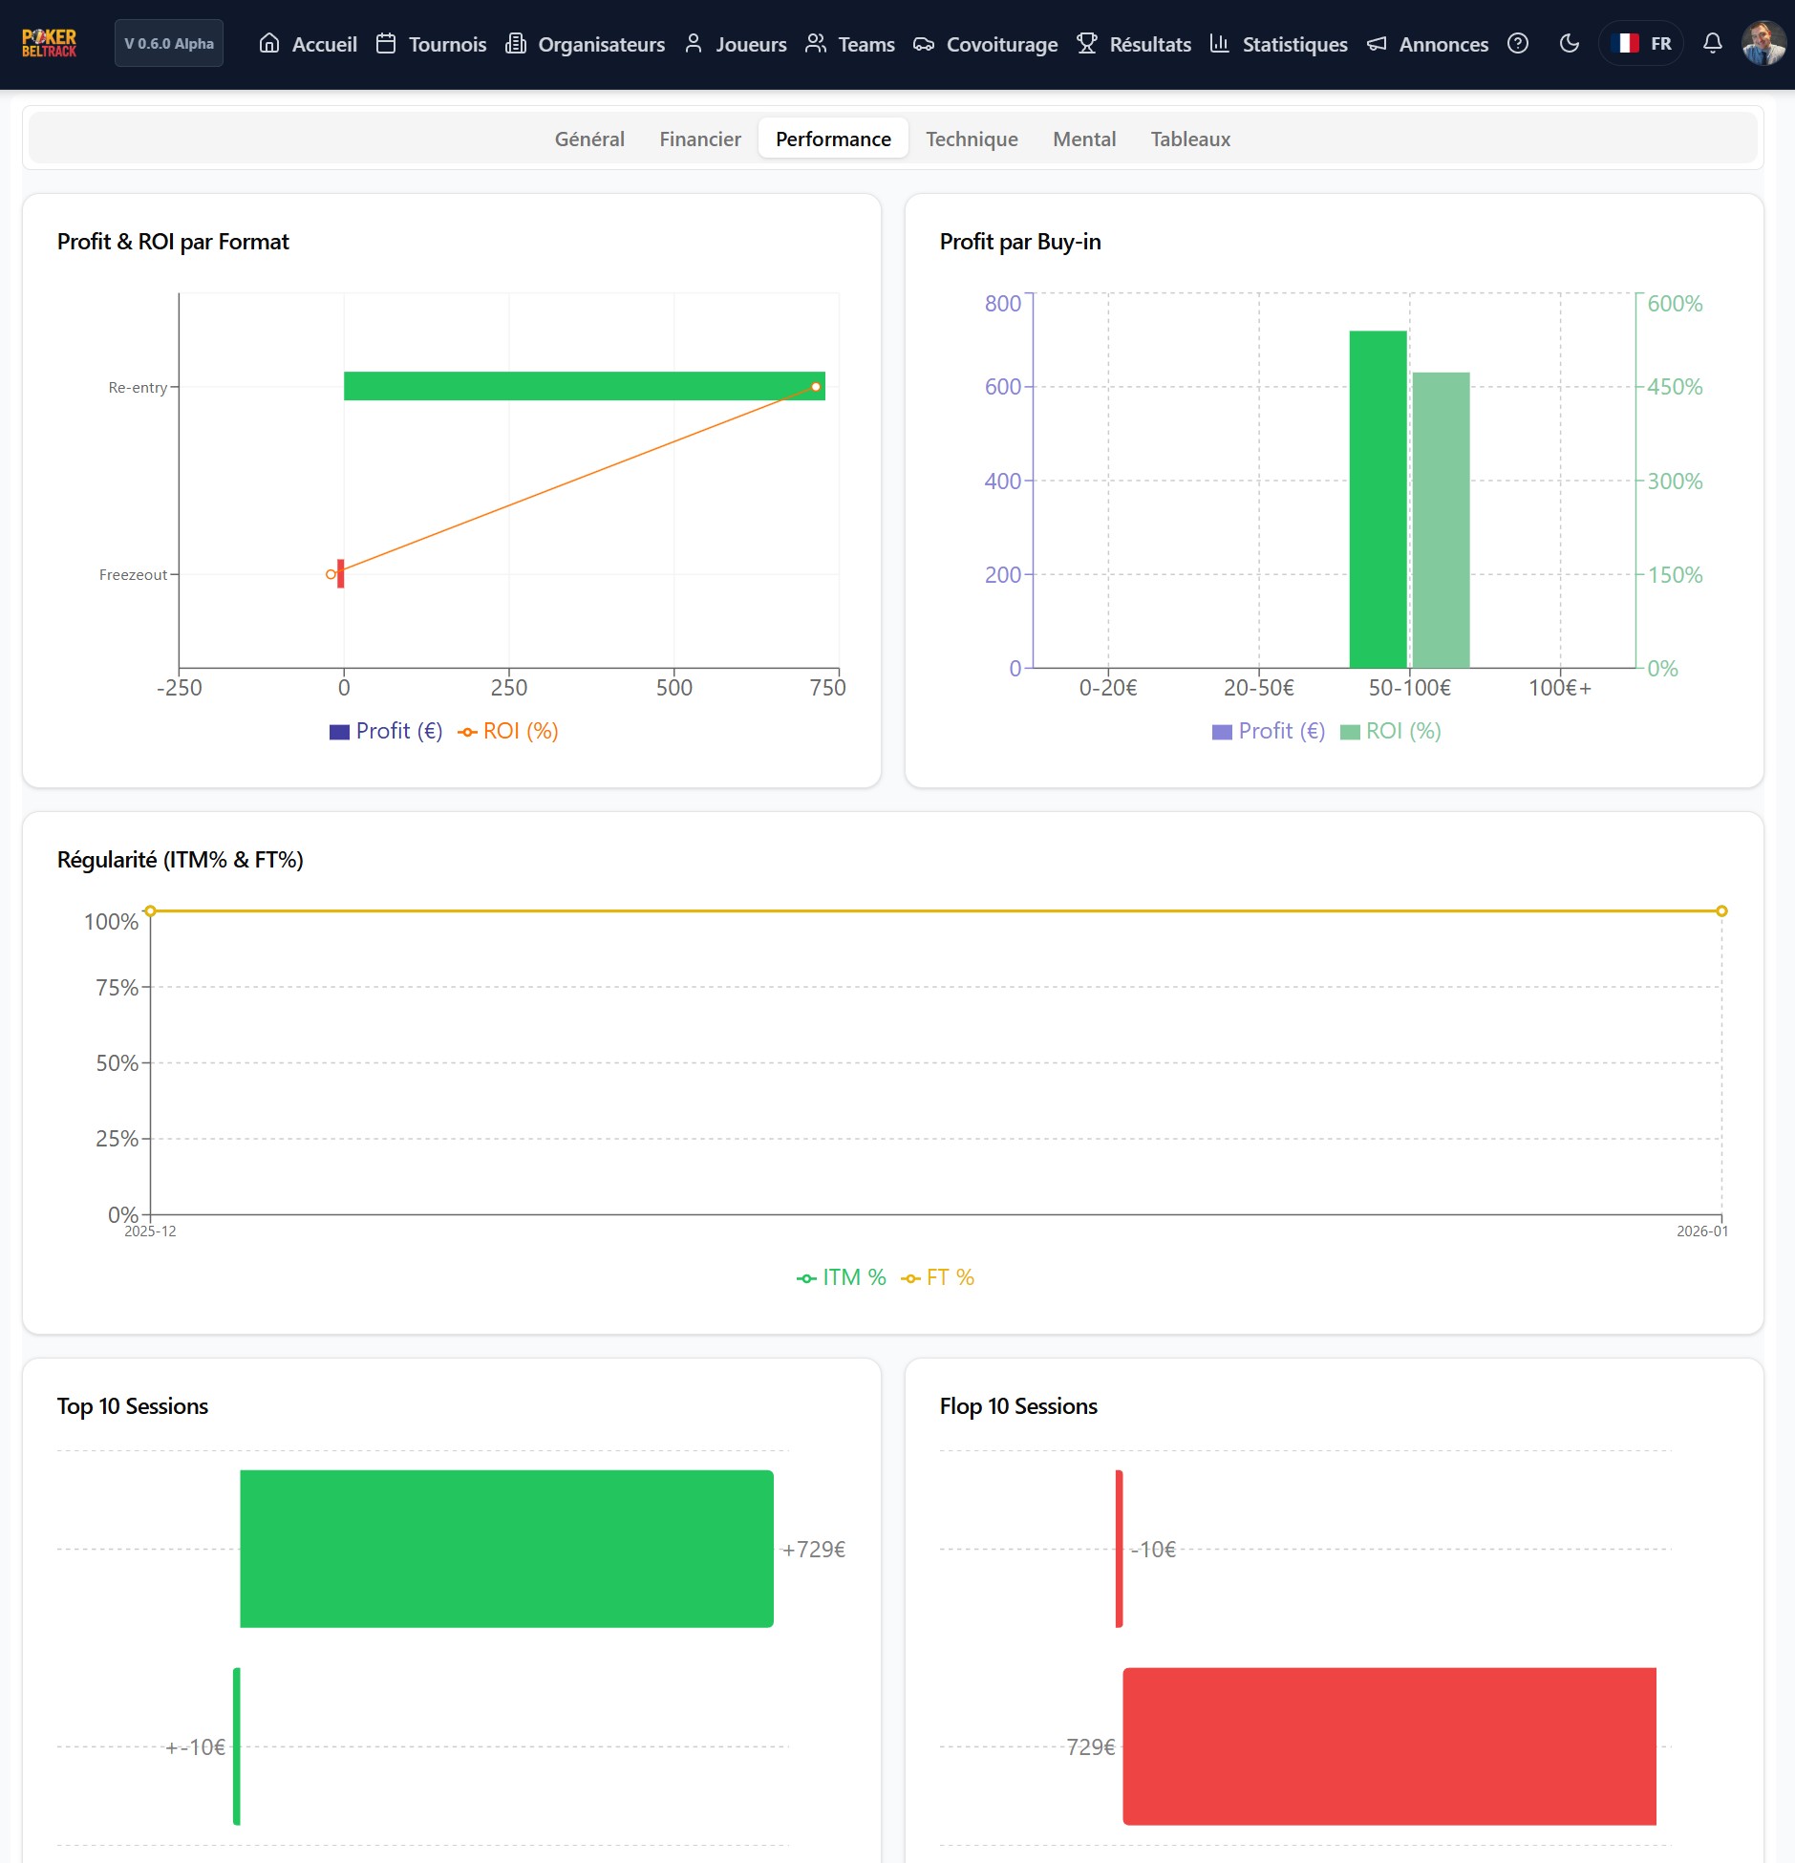Click the Poker Beltrack logo

pyautogui.click(x=49, y=43)
